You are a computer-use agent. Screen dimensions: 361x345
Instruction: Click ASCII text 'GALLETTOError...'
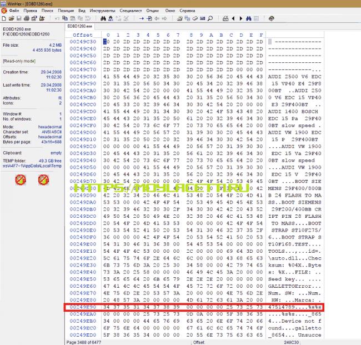pos(294,286)
